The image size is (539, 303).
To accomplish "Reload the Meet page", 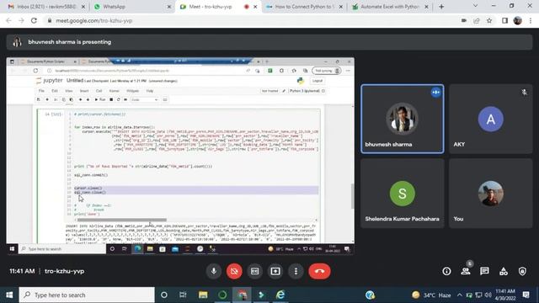I will [x=34, y=20].
